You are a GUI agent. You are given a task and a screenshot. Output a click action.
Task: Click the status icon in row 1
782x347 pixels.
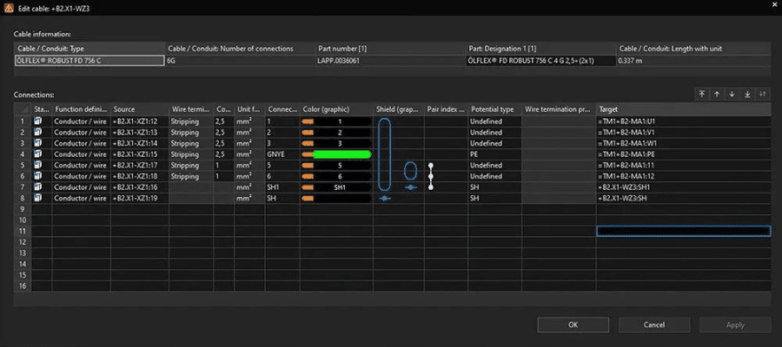coord(38,121)
